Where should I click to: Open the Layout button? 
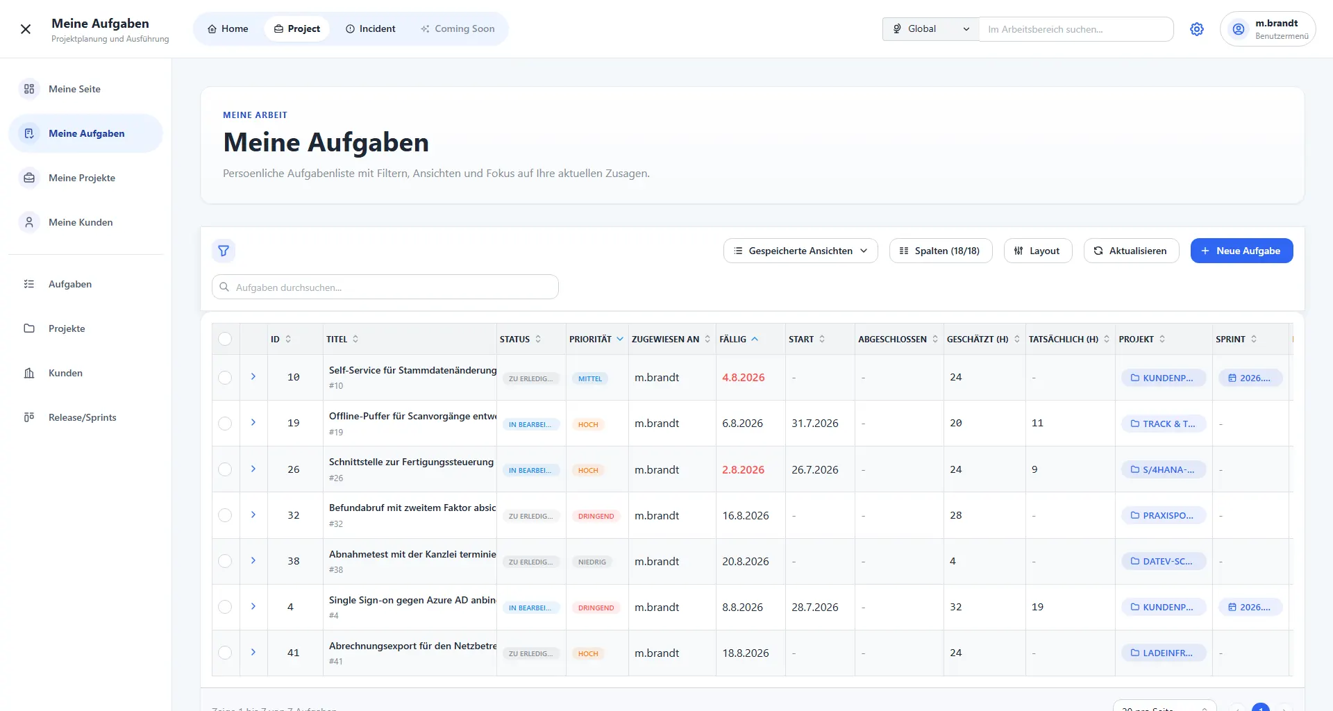point(1038,251)
